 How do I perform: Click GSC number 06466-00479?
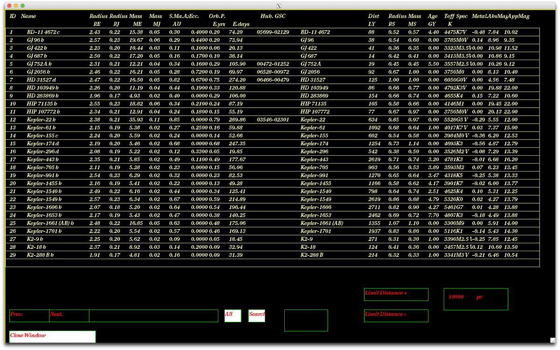click(x=273, y=80)
